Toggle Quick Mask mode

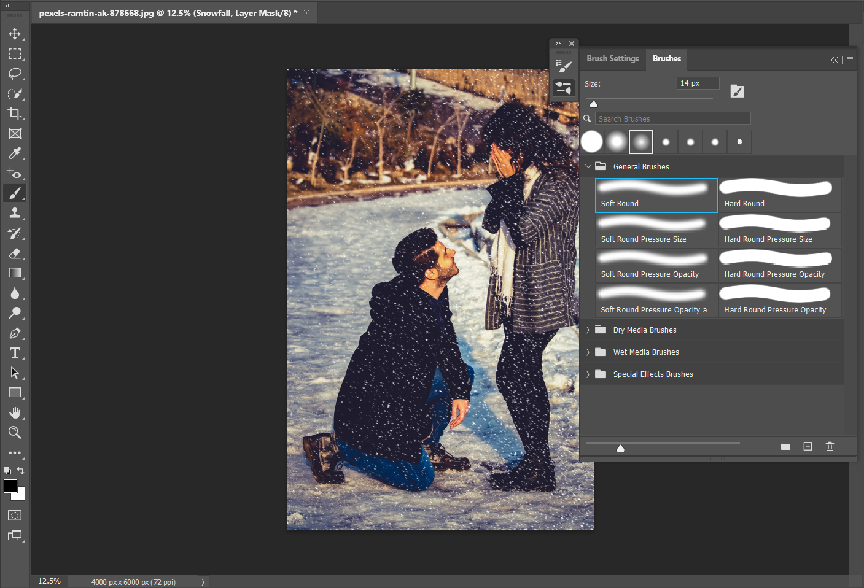coord(14,515)
